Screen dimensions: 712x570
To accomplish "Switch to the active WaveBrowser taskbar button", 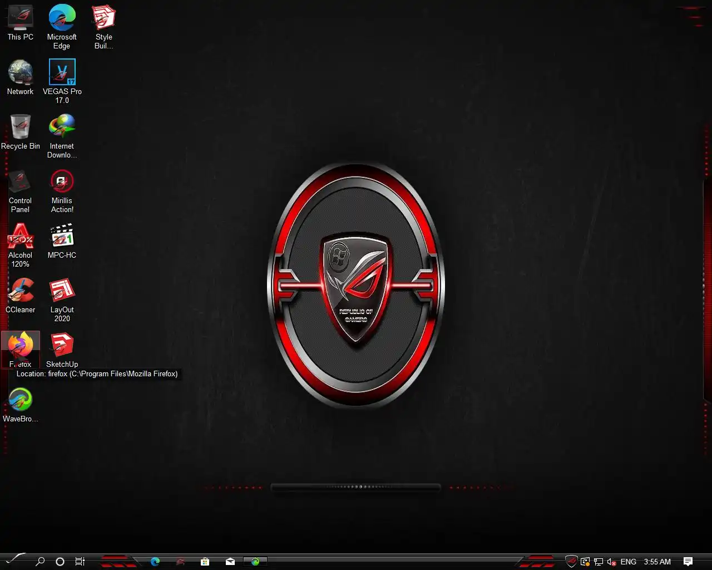I will tap(255, 562).
